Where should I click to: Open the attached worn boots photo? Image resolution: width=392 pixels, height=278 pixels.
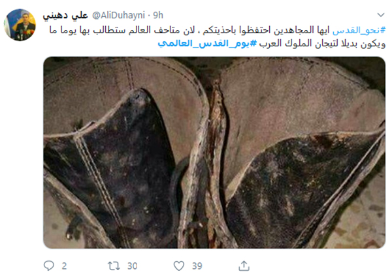[214, 153]
